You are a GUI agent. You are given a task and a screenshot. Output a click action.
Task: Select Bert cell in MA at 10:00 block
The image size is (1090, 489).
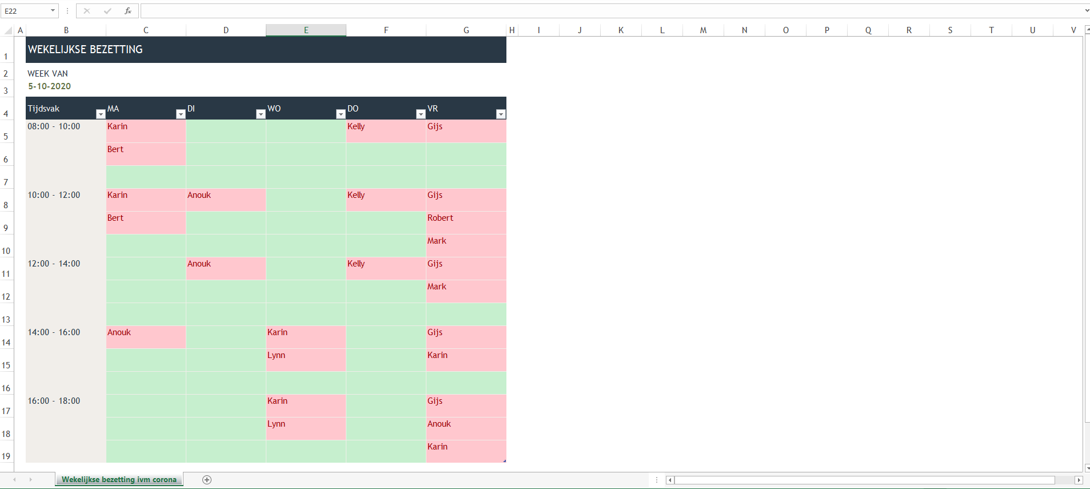pyautogui.click(x=146, y=222)
